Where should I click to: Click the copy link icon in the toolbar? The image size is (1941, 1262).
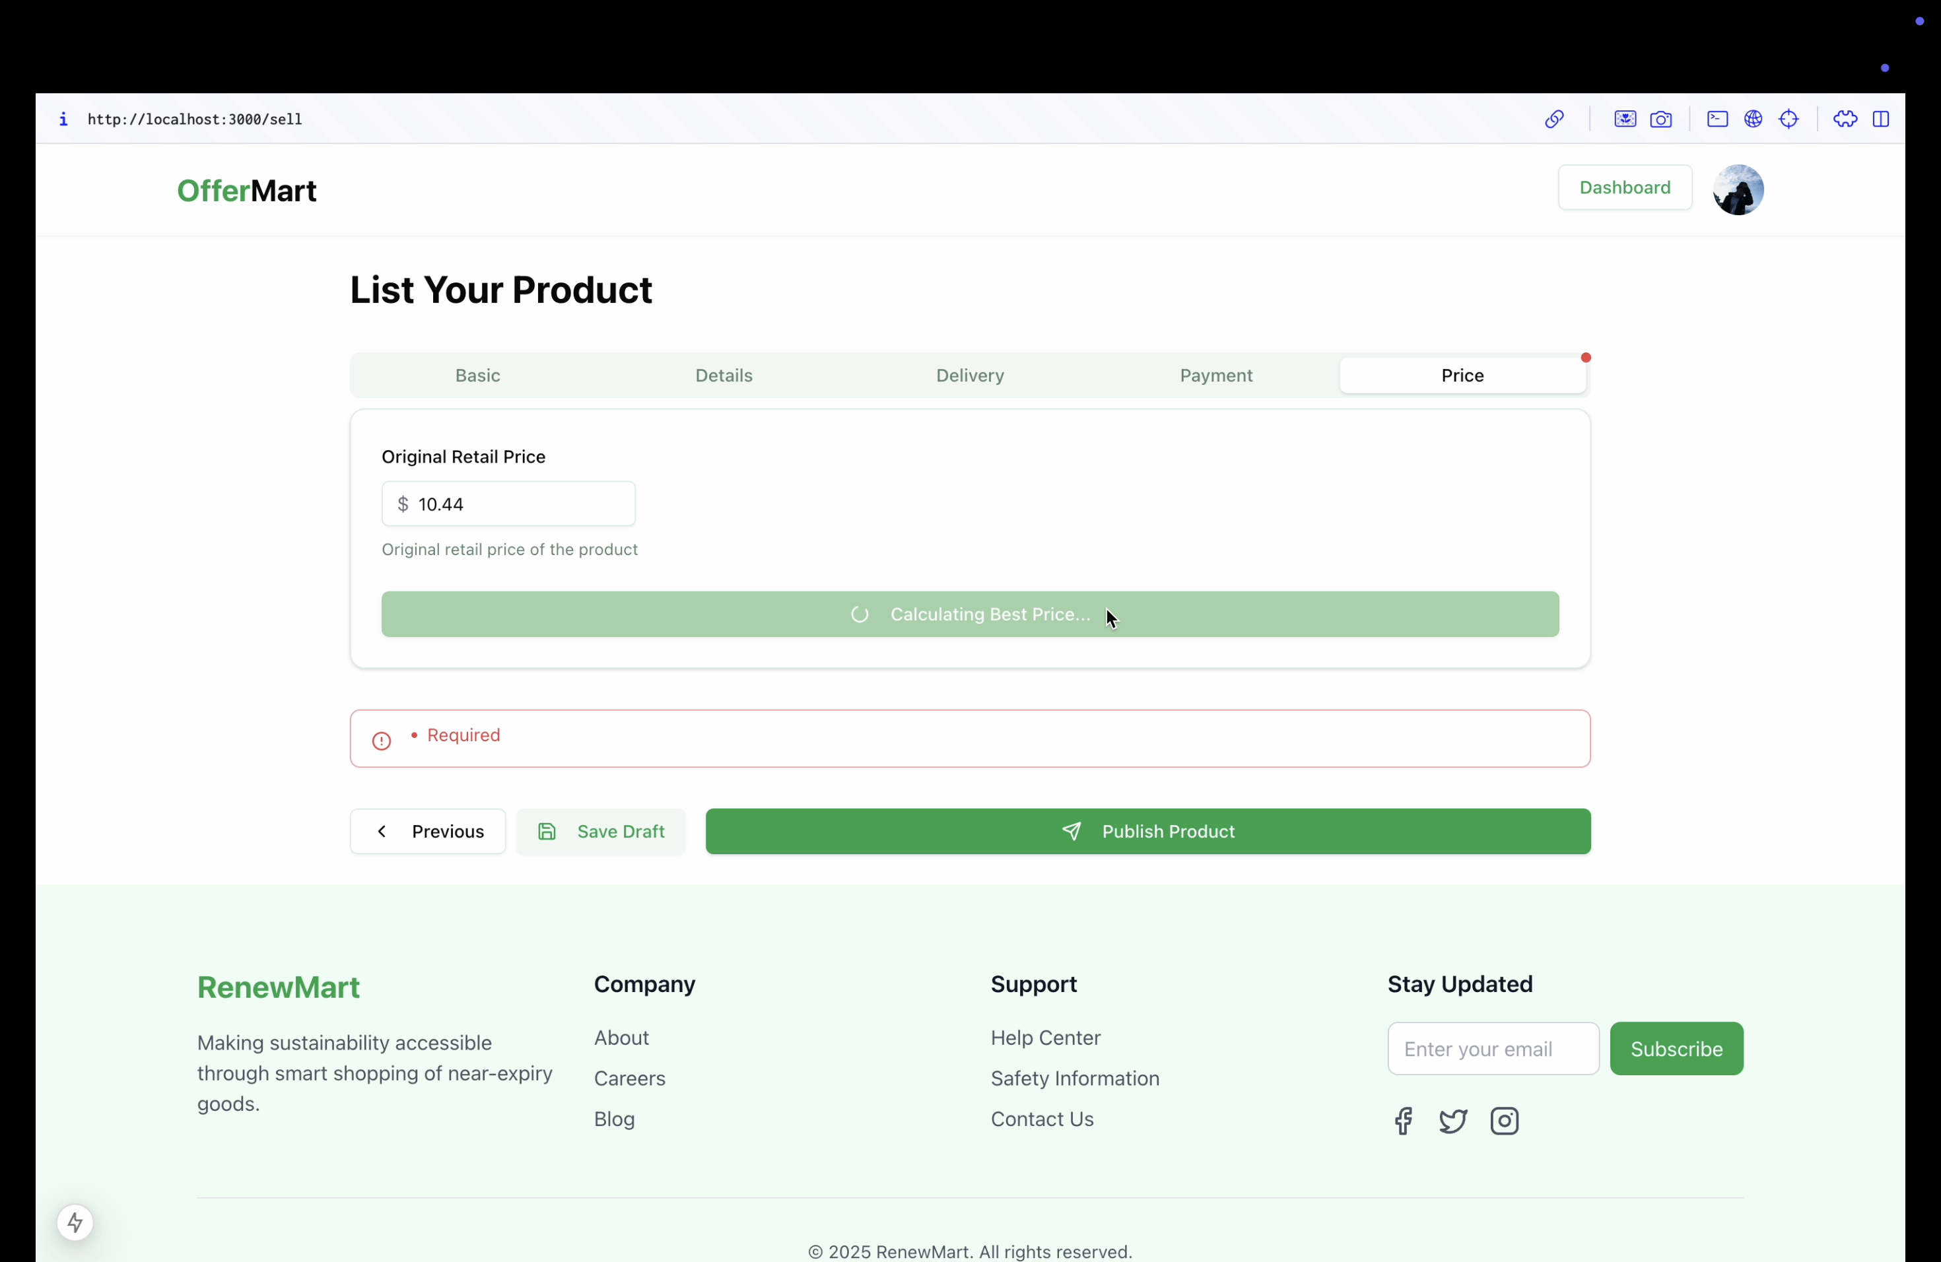coord(1553,119)
